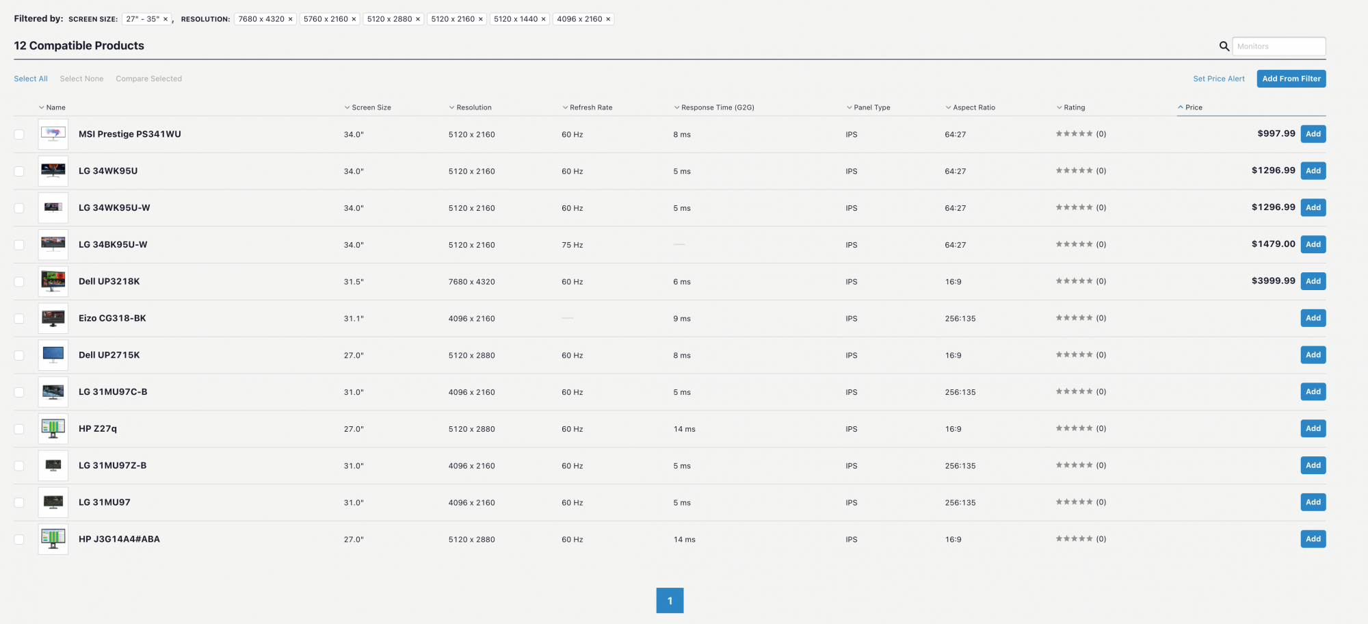Sort table by Refresh Rate column
Screen dimensions: 1368x624
[587, 107]
